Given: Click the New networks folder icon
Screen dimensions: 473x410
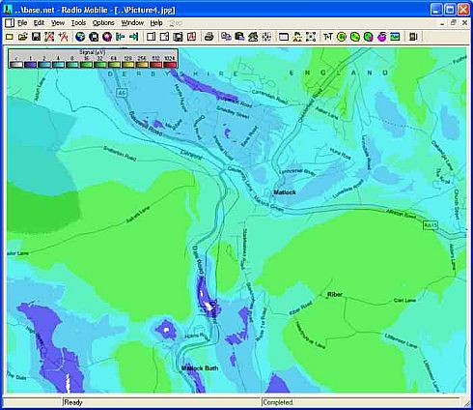Looking at the screenshot, I should 10,37.
